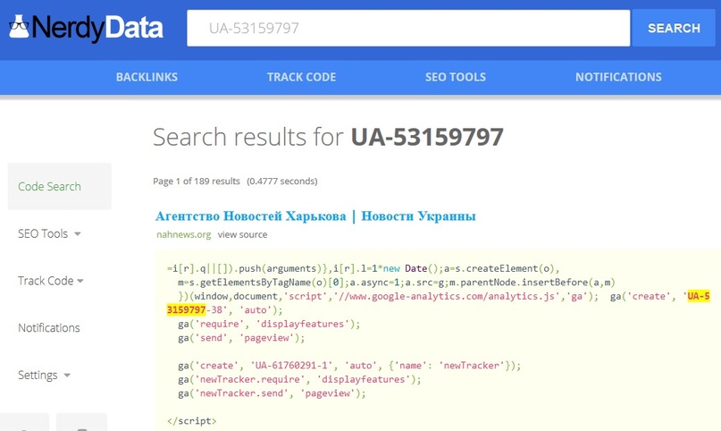This screenshot has height=431, width=721.
Task: Open Notifications in the sidebar
Action: [x=49, y=328]
